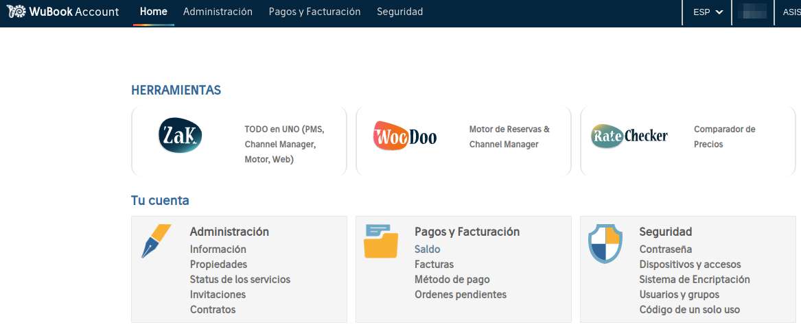This screenshot has width=801, height=329.
Task: Select the Home tab
Action: point(153,11)
